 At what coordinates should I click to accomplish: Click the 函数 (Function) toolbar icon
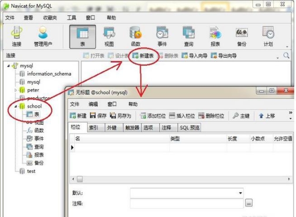point(135,36)
